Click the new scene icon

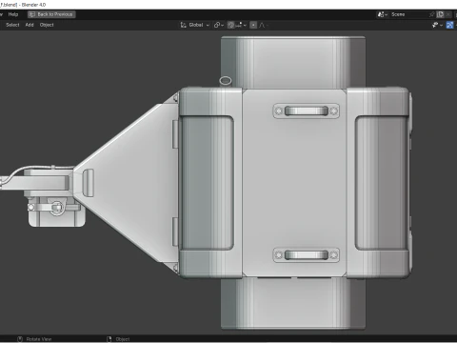[x=440, y=14]
